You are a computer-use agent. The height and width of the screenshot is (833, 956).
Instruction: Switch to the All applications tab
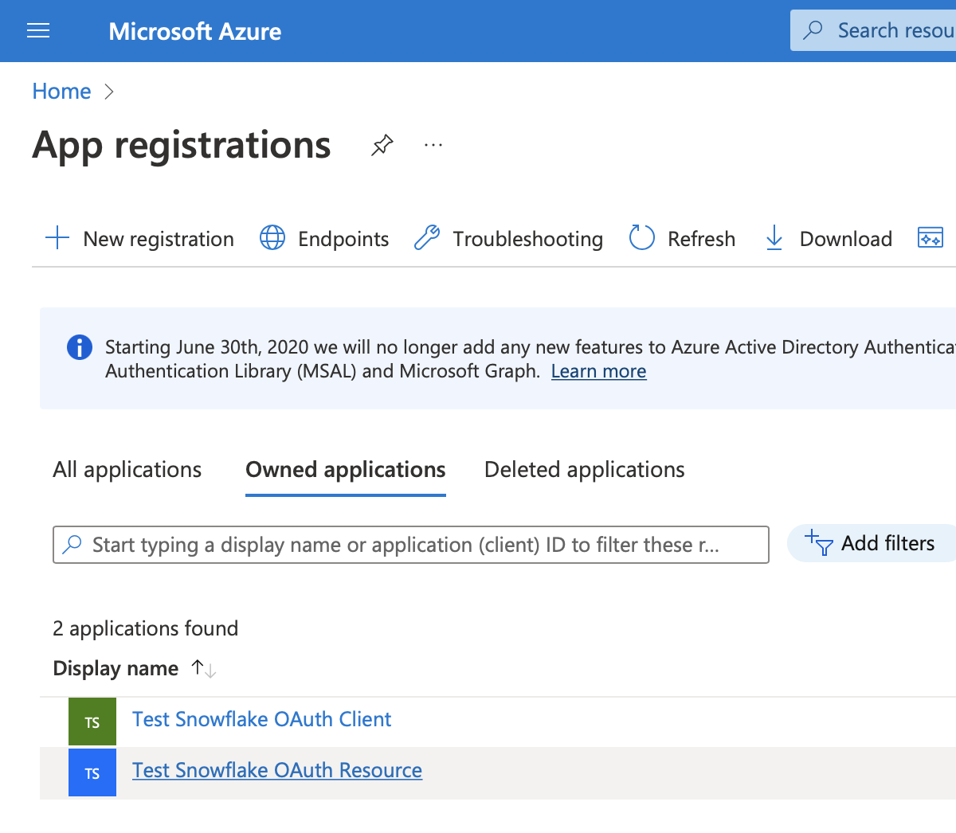pyautogui.click(x=126, y=469)
